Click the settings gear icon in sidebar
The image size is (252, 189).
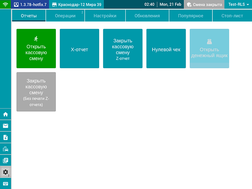[x=5, y=172]
